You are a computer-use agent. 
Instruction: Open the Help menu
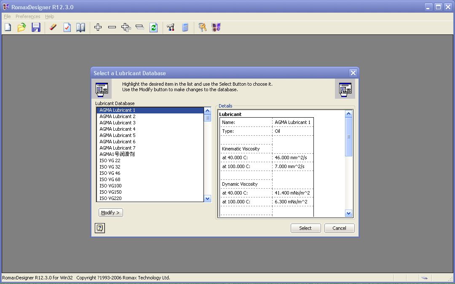coord(50,16)
